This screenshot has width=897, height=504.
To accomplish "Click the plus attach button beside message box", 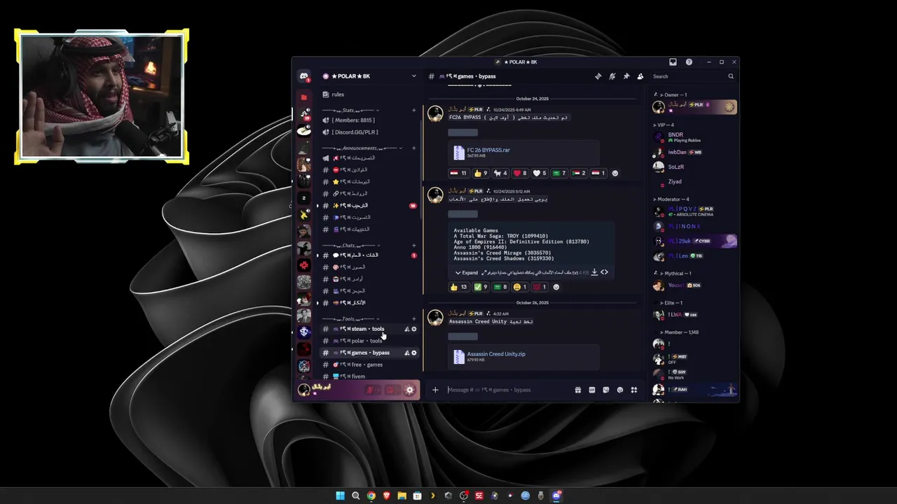I will coord(435,390).
